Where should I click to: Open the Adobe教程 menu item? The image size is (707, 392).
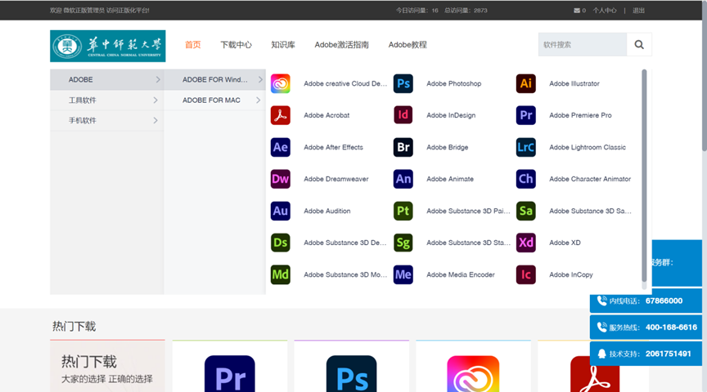tap(408, 45)
